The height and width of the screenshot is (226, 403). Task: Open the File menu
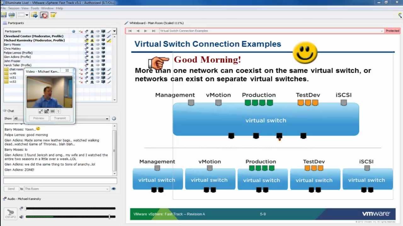pos(3,8)
